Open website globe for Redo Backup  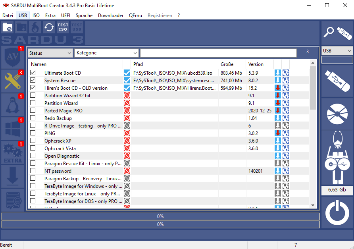[x=286, y=118]
